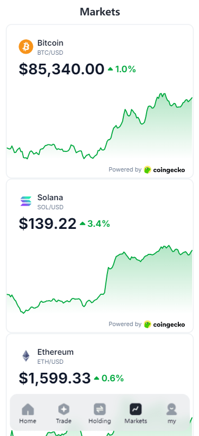Viewport: 199px width, 436px height.
Task: Tap the Ethereum diamond logo icon
Action: (x=26, y=356)
